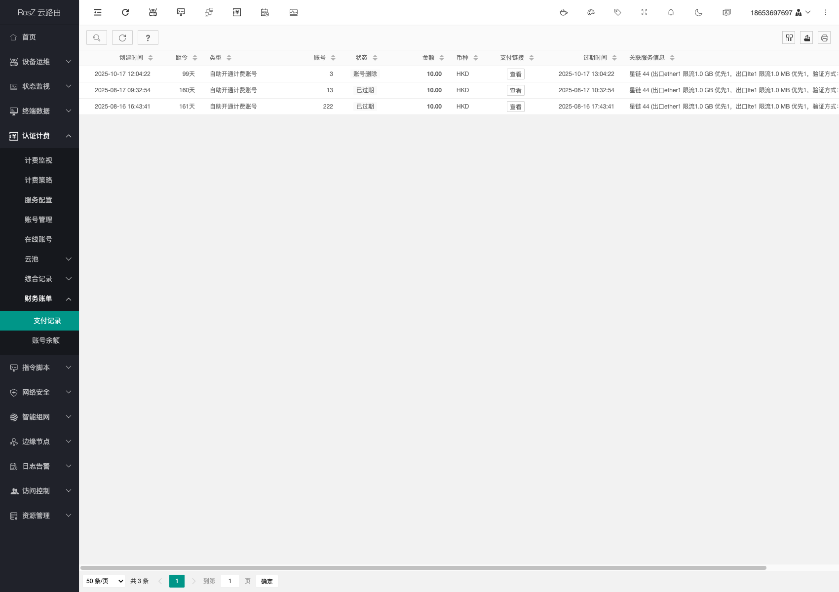Click the export icon above the table
Image resolution: width=839 pixels, height=592 pixels.
pos(806,38)
